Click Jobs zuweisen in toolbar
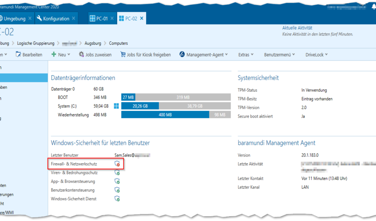376x221 pixels. click(x=95, y=55)
